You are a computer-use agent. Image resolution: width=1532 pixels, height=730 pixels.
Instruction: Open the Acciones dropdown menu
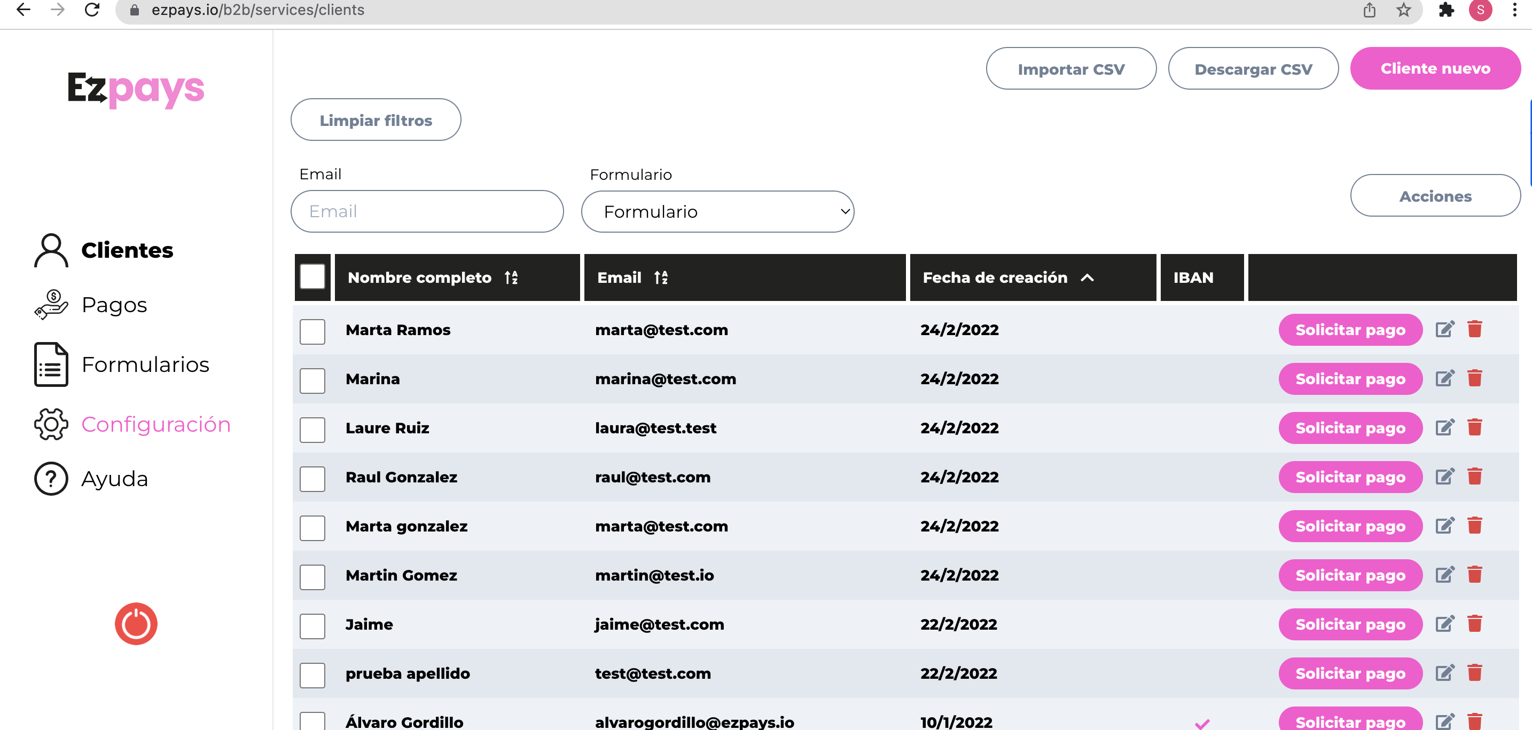click(x=1434, y=196)
